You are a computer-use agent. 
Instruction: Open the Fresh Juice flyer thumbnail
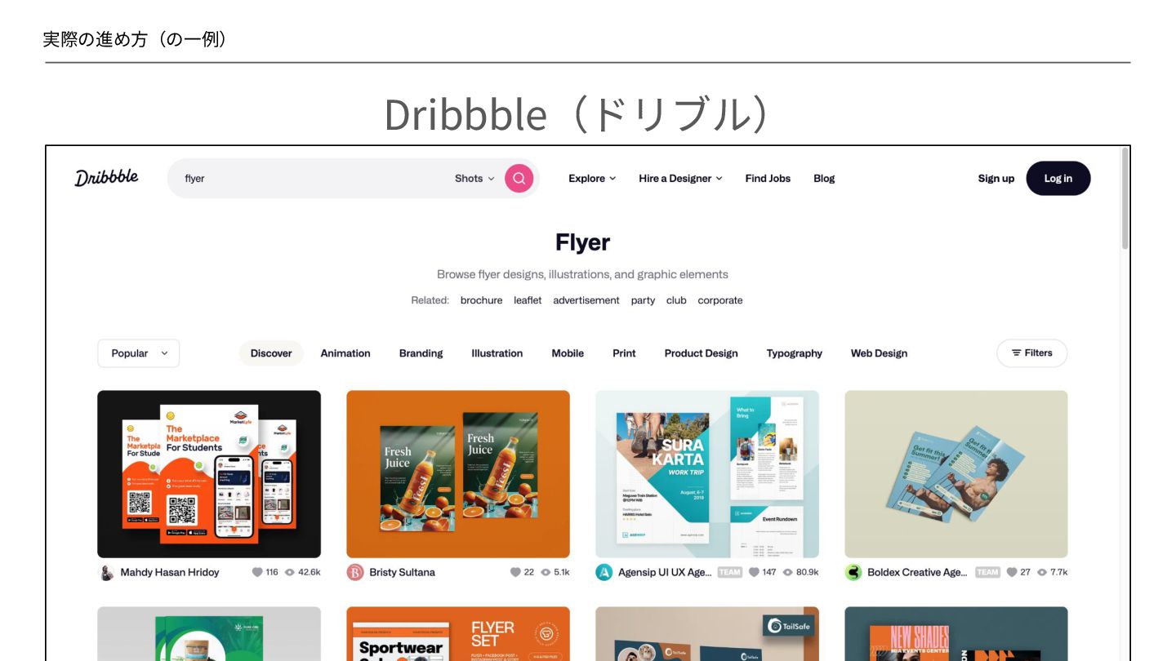458,473
